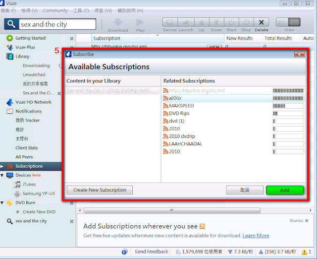Open the 輔助說明 (H) menu
This screenshot has height=259, width=317.
pos(130,10)
